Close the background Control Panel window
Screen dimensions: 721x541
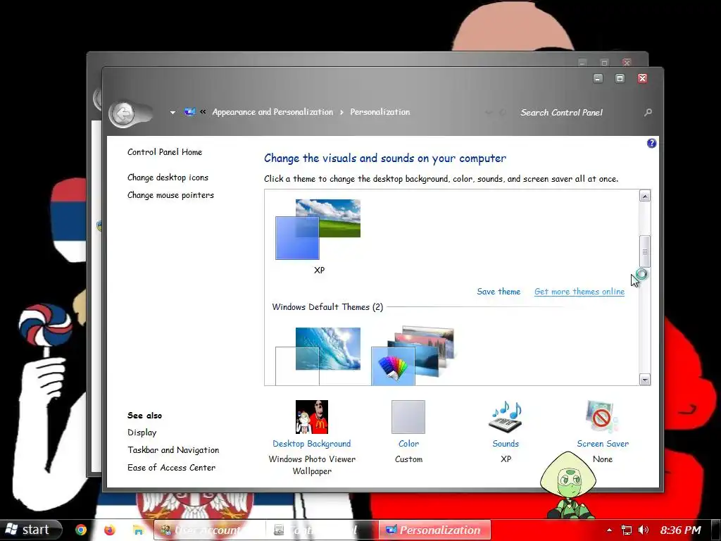pos(627,62)
